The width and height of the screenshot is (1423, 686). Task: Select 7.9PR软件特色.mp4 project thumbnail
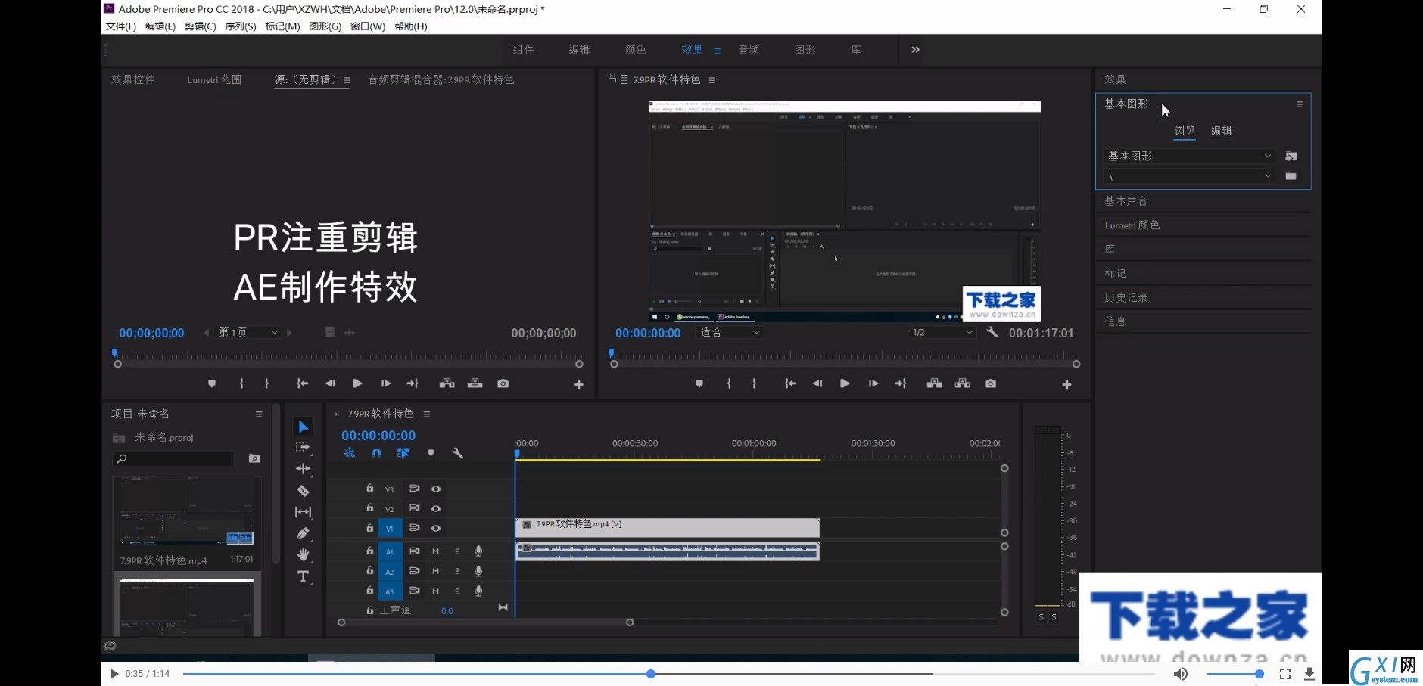[187, 512]
